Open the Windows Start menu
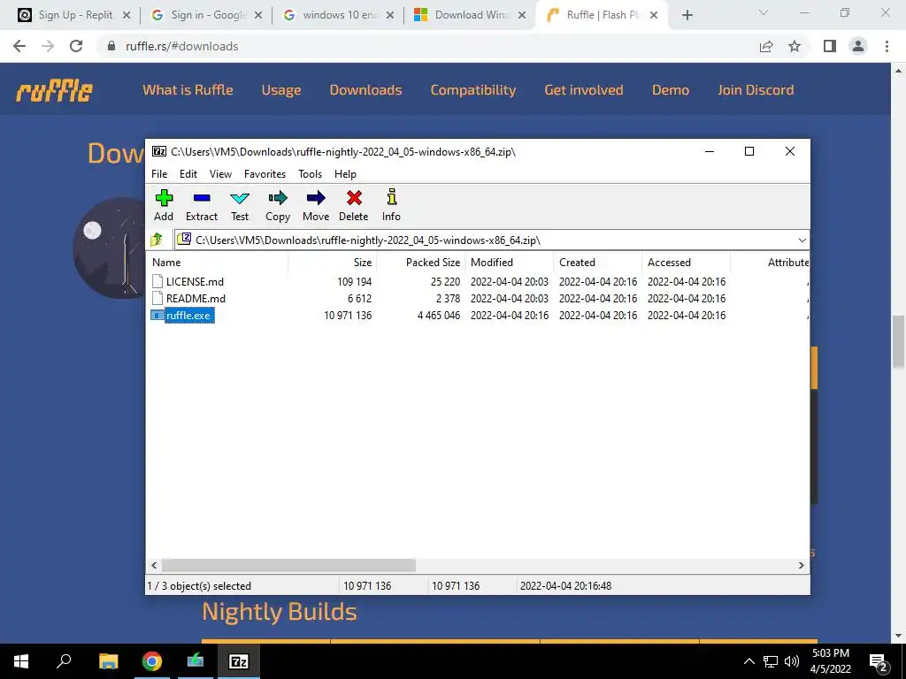Screen dimensions: 906x679 point(21,661)
